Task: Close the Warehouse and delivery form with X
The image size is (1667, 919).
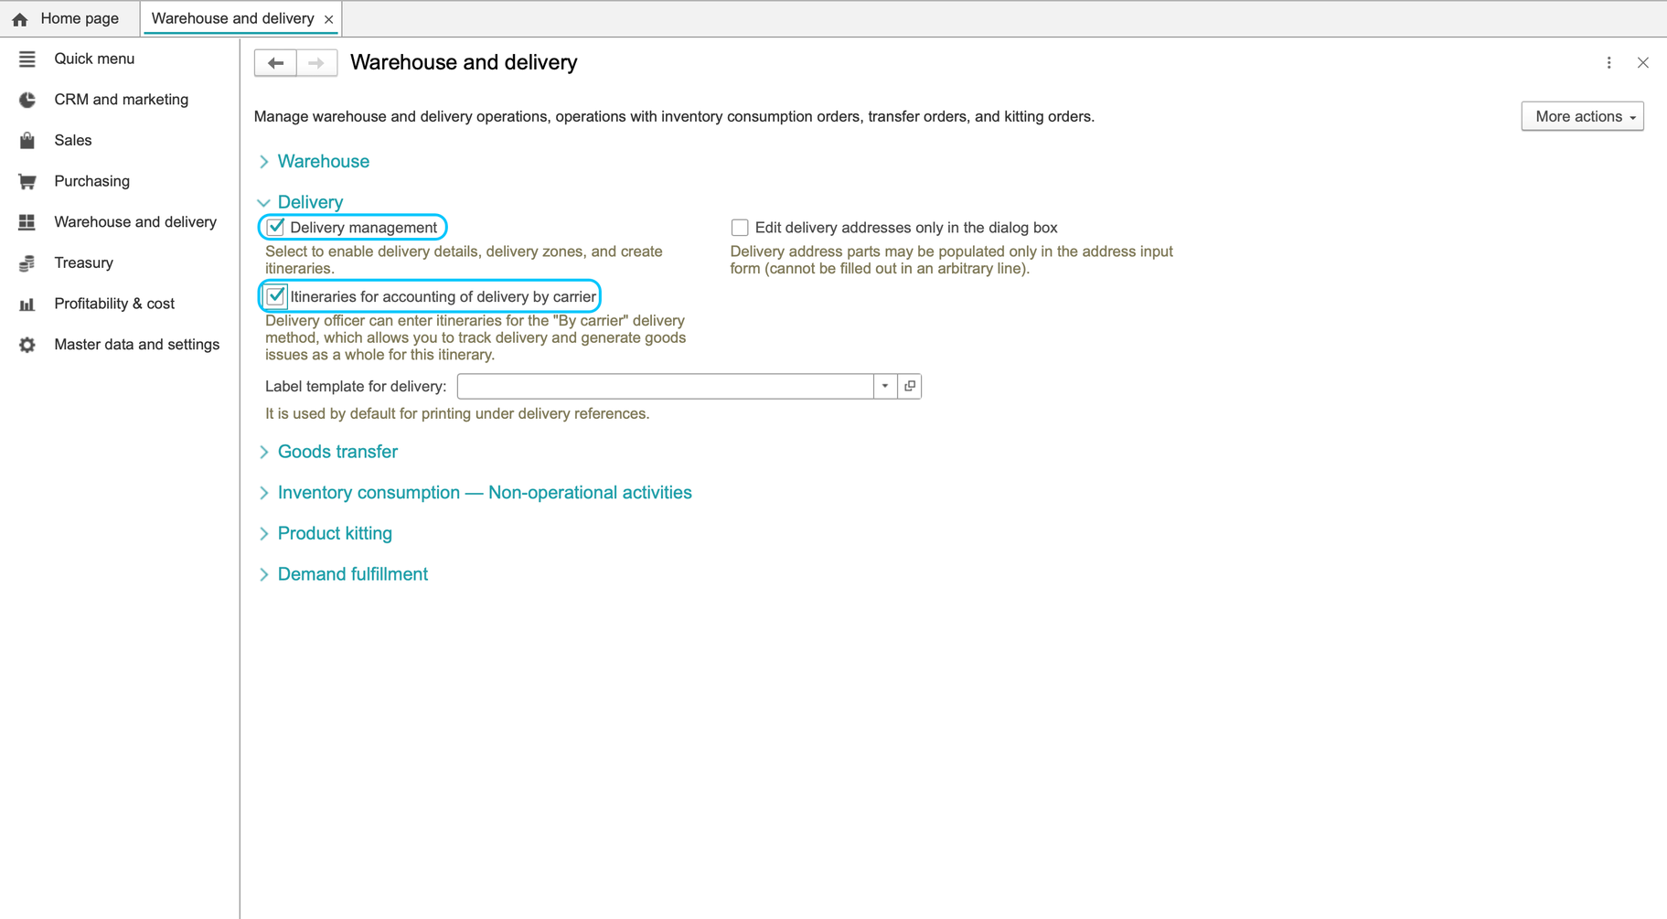Action: [x=1643, y=63]
